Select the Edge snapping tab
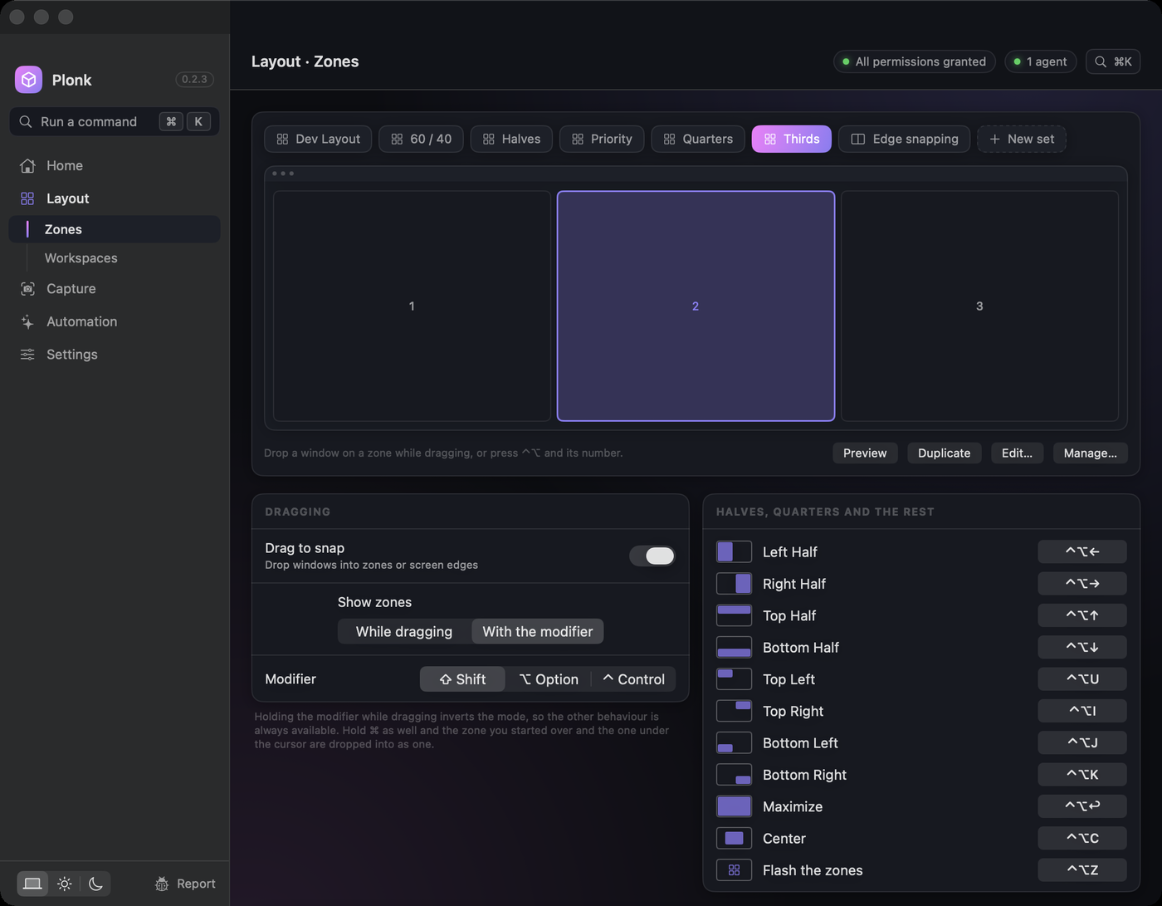The width and height of the screenshot is (1162, 906). pyautogui.click(x=904, y=139)
